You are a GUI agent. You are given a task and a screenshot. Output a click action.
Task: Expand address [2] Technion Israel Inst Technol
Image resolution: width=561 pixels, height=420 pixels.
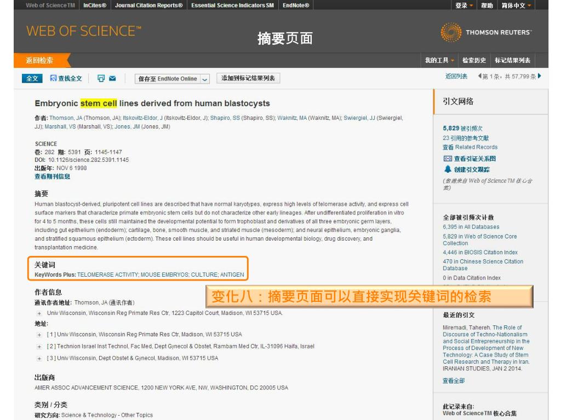pyautogui.click(x=39, y=346)
